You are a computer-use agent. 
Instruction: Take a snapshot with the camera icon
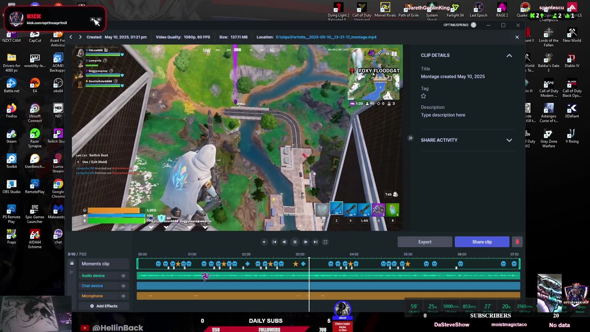(71, 263)
